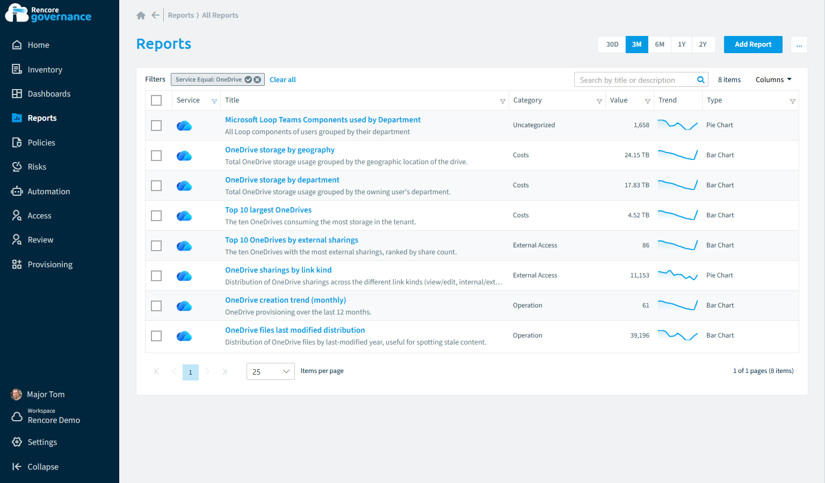Screen dimensions: 825x483
Task: Open the items per page dropdown
Action: pyautogui.click(x=271, y=371)
